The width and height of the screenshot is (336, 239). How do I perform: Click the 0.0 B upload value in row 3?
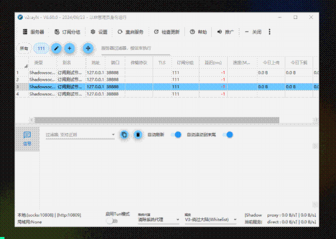[263, 87]
